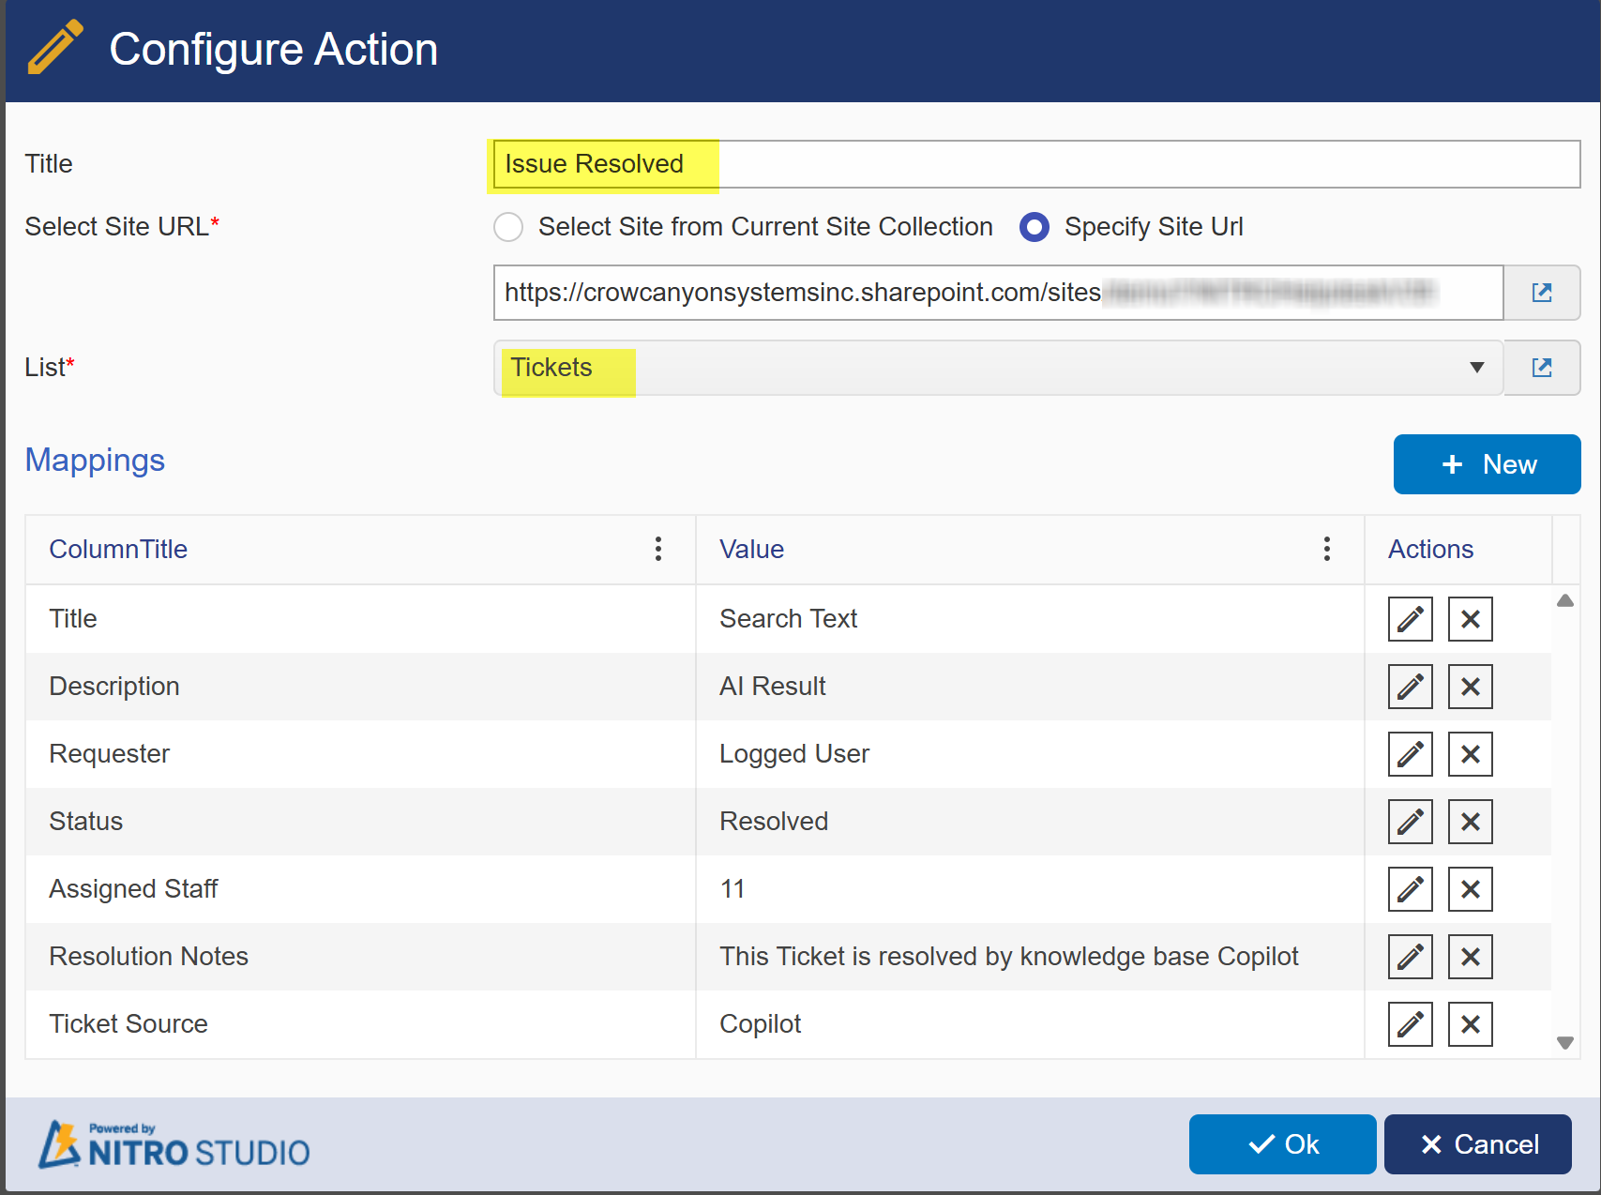Open ColumnTitle column options menu

point(658,549)
